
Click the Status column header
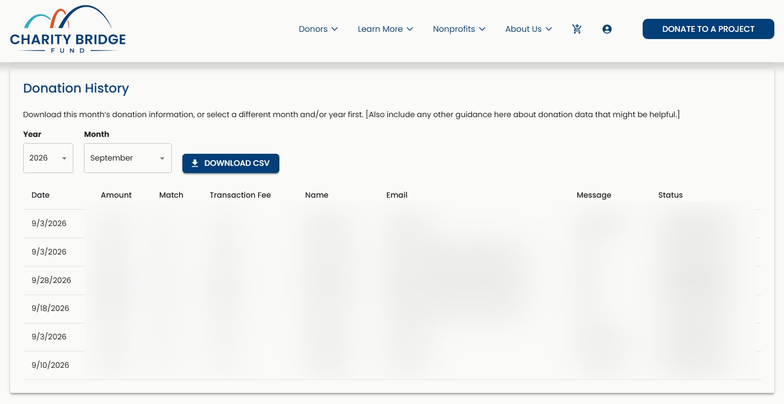(671, 195)
